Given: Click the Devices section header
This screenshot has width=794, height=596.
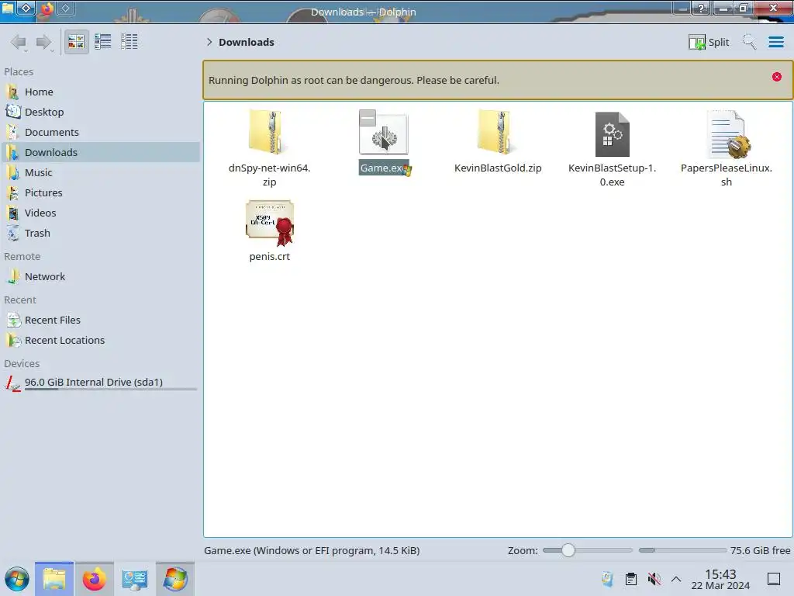Looking at the screenshot, I should pyautogui.click(x=22, y=364).
